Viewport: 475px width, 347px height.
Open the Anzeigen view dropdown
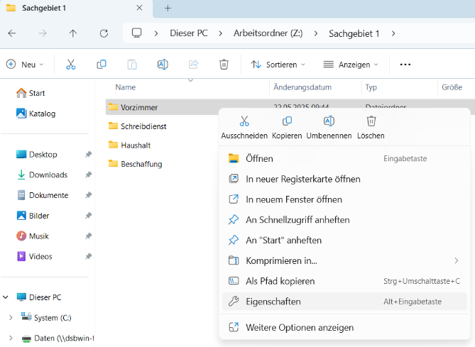pyautogui.click(x=351, y=64)
